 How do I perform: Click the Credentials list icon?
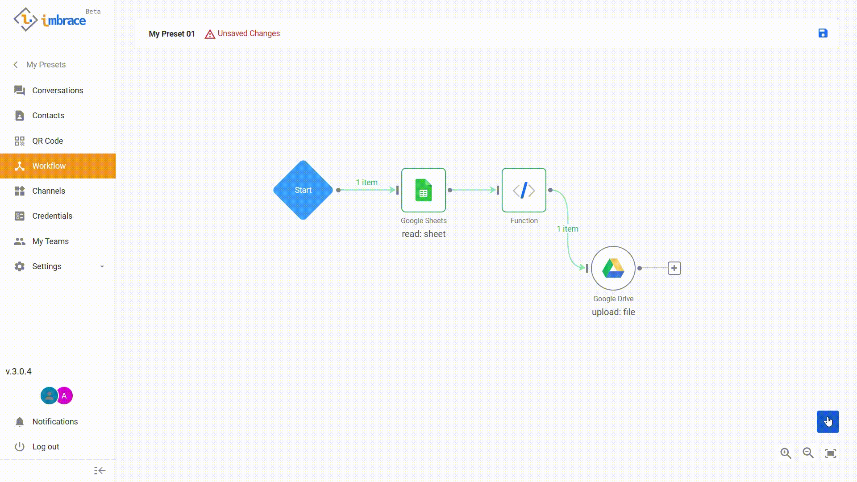20,216
